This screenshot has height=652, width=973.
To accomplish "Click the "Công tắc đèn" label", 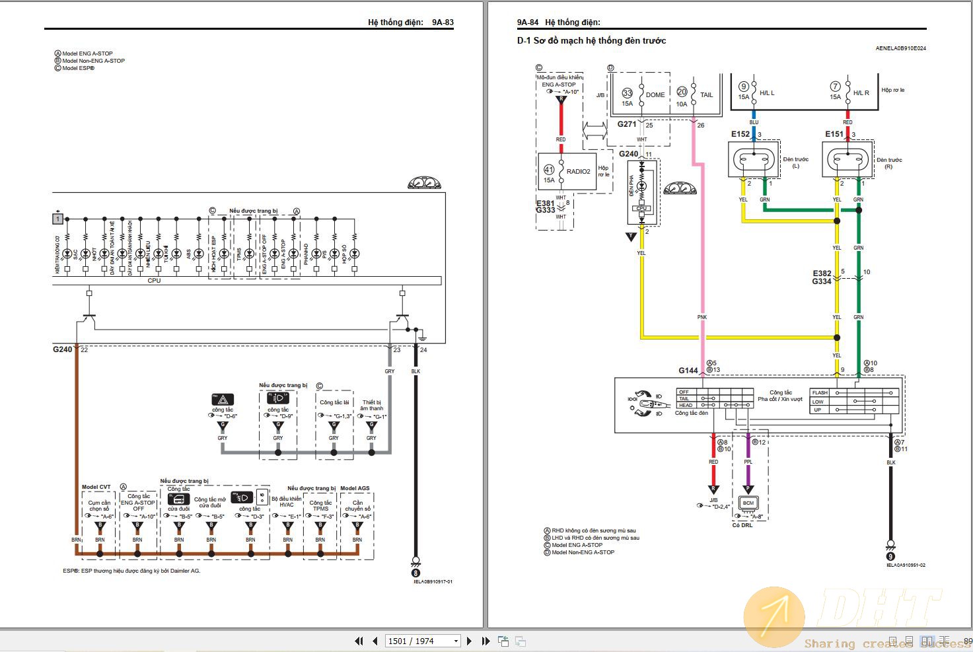I will coord(692,413).
